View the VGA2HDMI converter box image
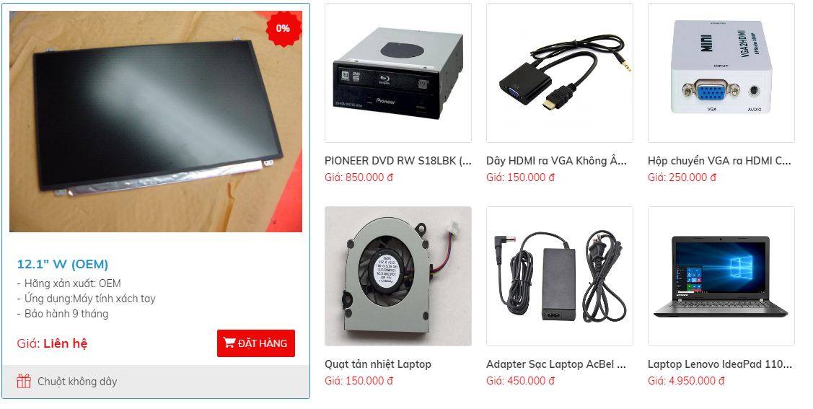813x409 pixels. pyautogui.click(x=721, y=73)
